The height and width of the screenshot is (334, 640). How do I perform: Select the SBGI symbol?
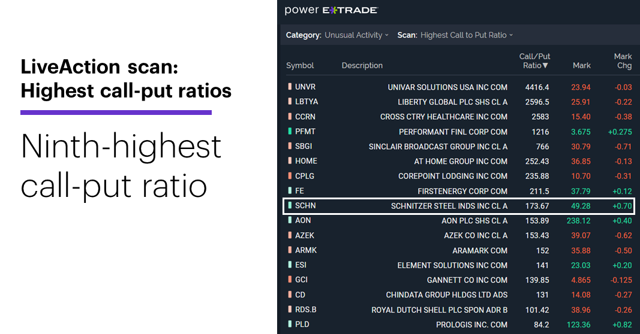point(304,146)
